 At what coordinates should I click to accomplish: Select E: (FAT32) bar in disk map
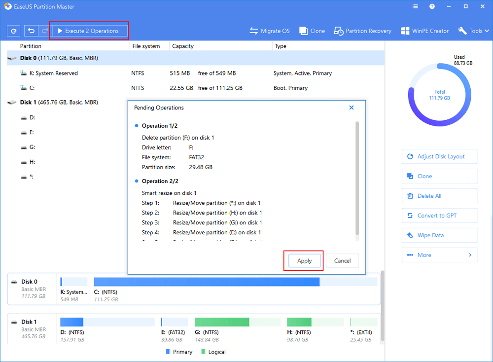pos(175,322)
